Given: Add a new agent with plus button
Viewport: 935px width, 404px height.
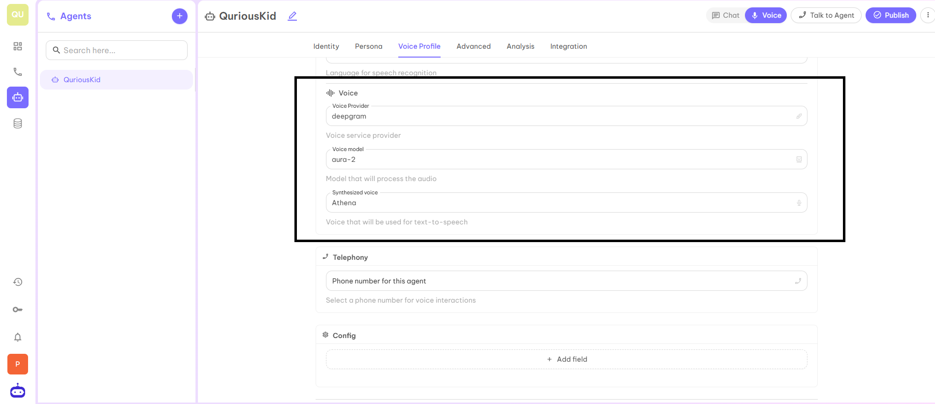Looking at the screenshot, I should tap(180, 16).
